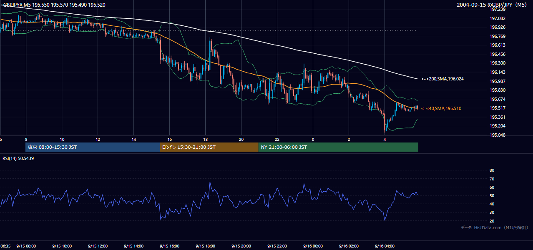Click hour label 14 below the candlestick chart
The image size is (533, 250).
tap(133, 139)
